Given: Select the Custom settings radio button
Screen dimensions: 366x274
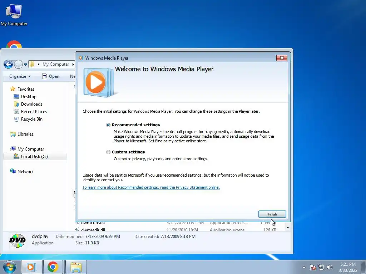Looking at the screenshot, I should (108, 152).
